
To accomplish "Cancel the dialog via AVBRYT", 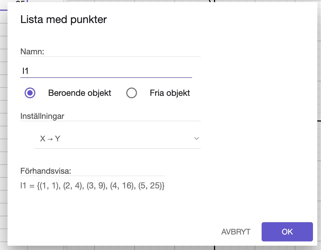I will (236, 232).
